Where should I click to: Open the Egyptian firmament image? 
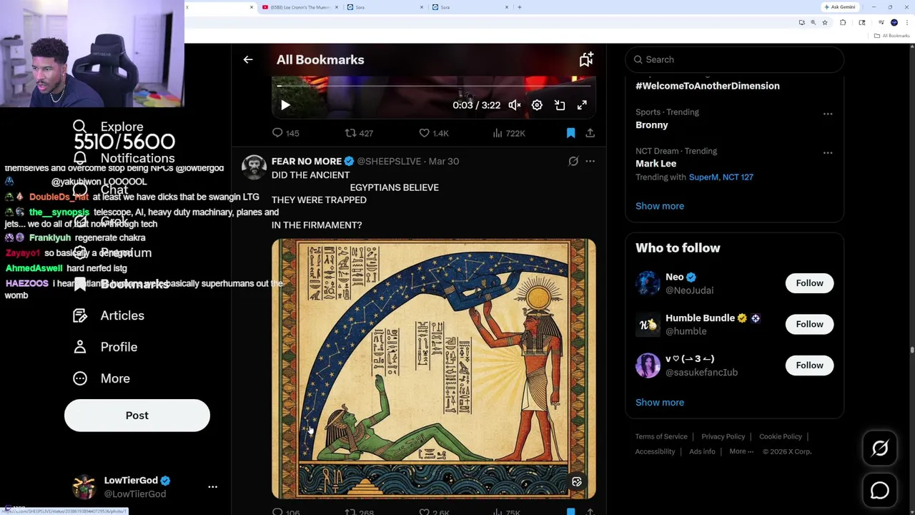(433, 368)
